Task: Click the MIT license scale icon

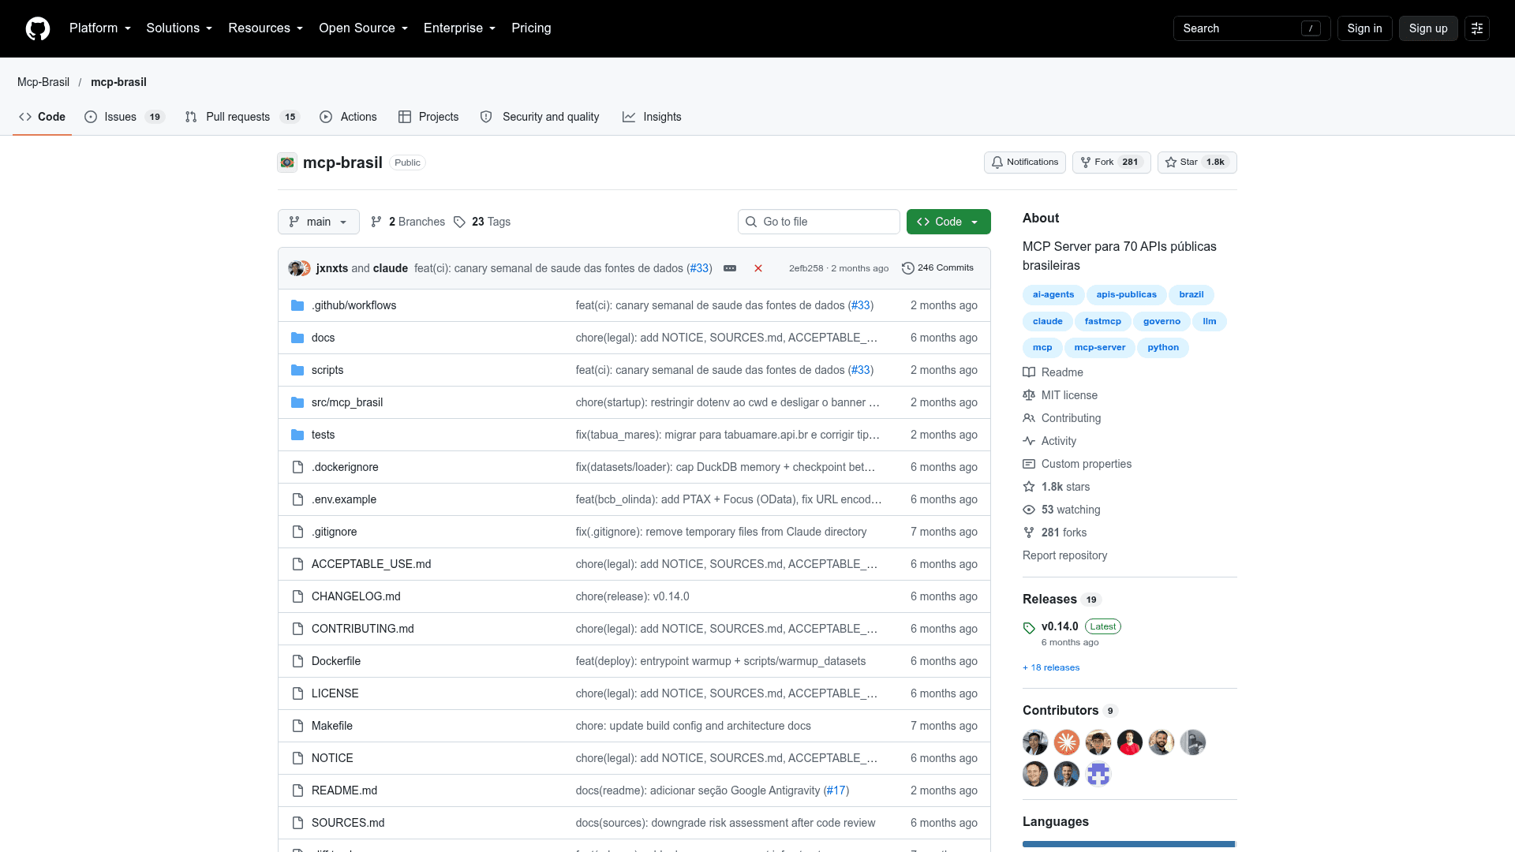Action: click(1029, 395)
